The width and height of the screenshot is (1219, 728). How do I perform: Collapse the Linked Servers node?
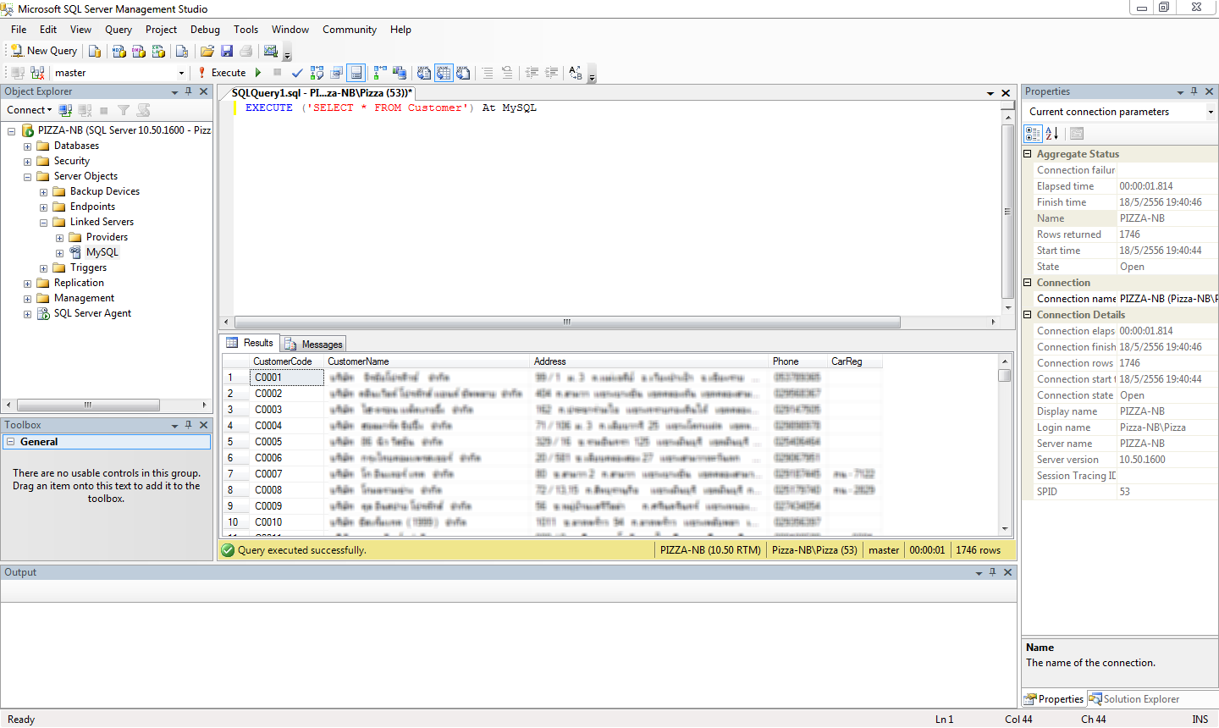coord(43,223)
